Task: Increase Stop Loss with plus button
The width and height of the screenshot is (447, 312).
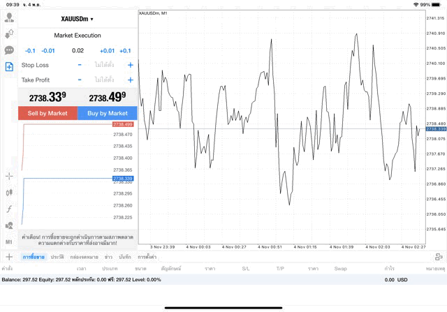Action: 130,65
